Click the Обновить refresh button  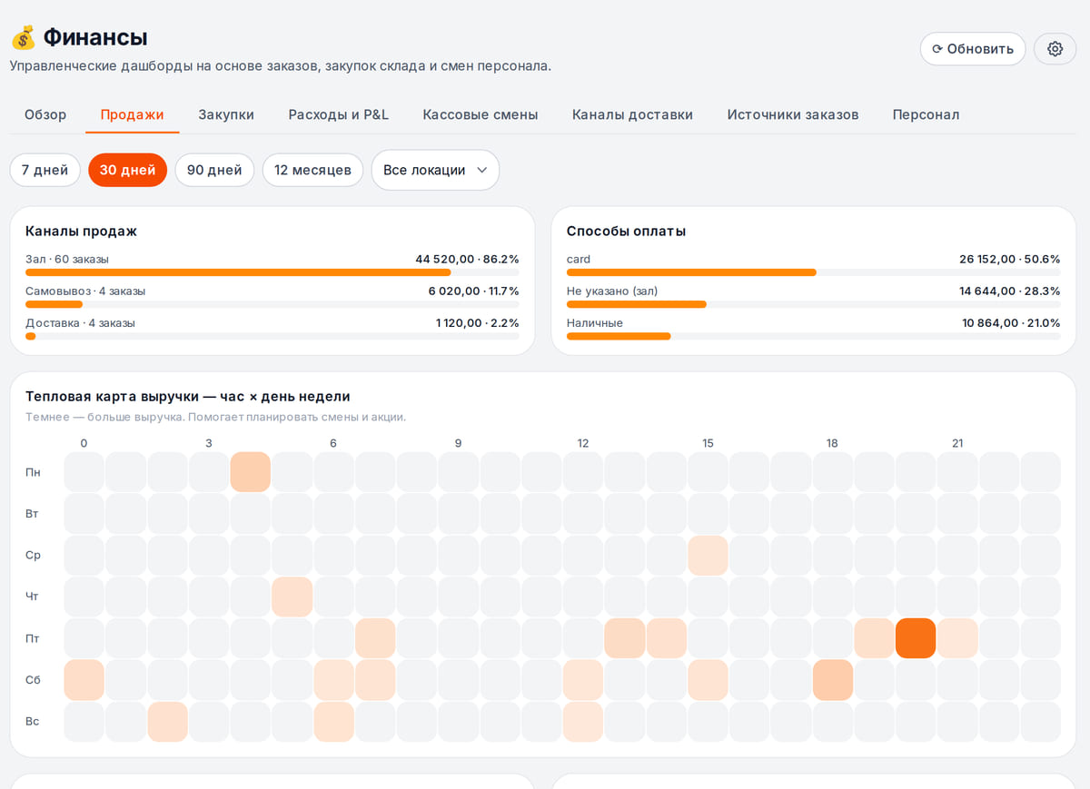point(973,49)
